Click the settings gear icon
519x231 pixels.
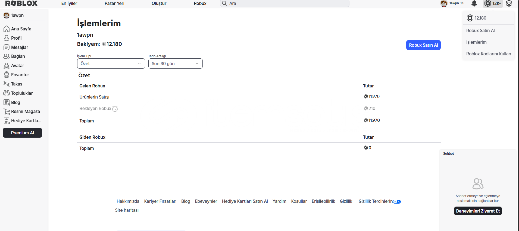click(509, 3)
